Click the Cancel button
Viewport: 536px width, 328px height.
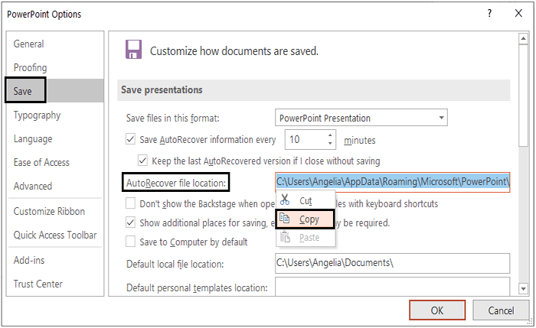coord(501,310)
